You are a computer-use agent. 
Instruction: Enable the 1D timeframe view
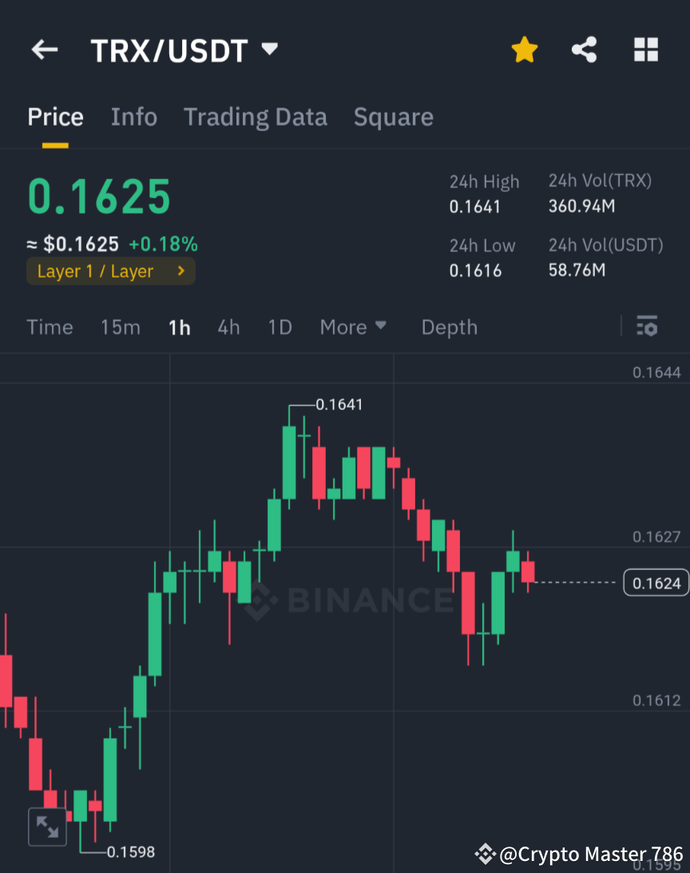(280, 327)
